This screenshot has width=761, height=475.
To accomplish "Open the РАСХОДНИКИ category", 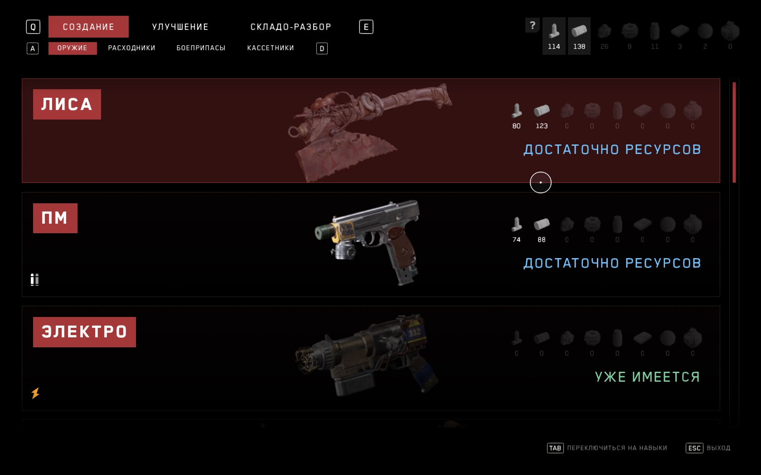I will point(132,48).
